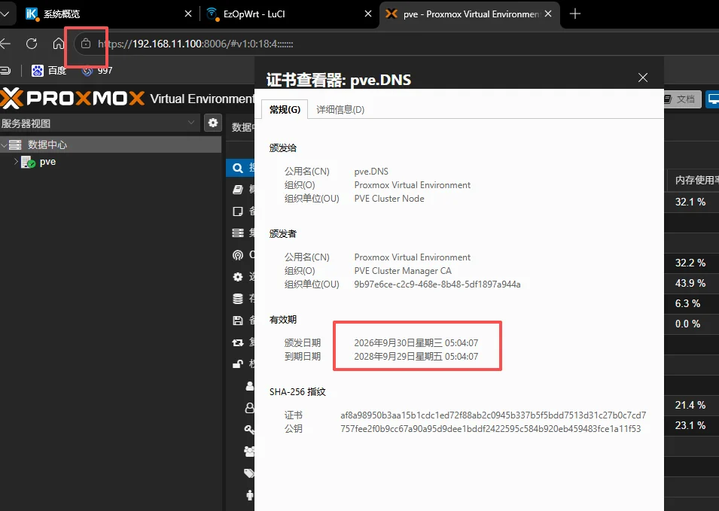The height and width of the screenshot is (511, 719).
Task: Click the blue monitor button
Action: (x=712, y=99)
